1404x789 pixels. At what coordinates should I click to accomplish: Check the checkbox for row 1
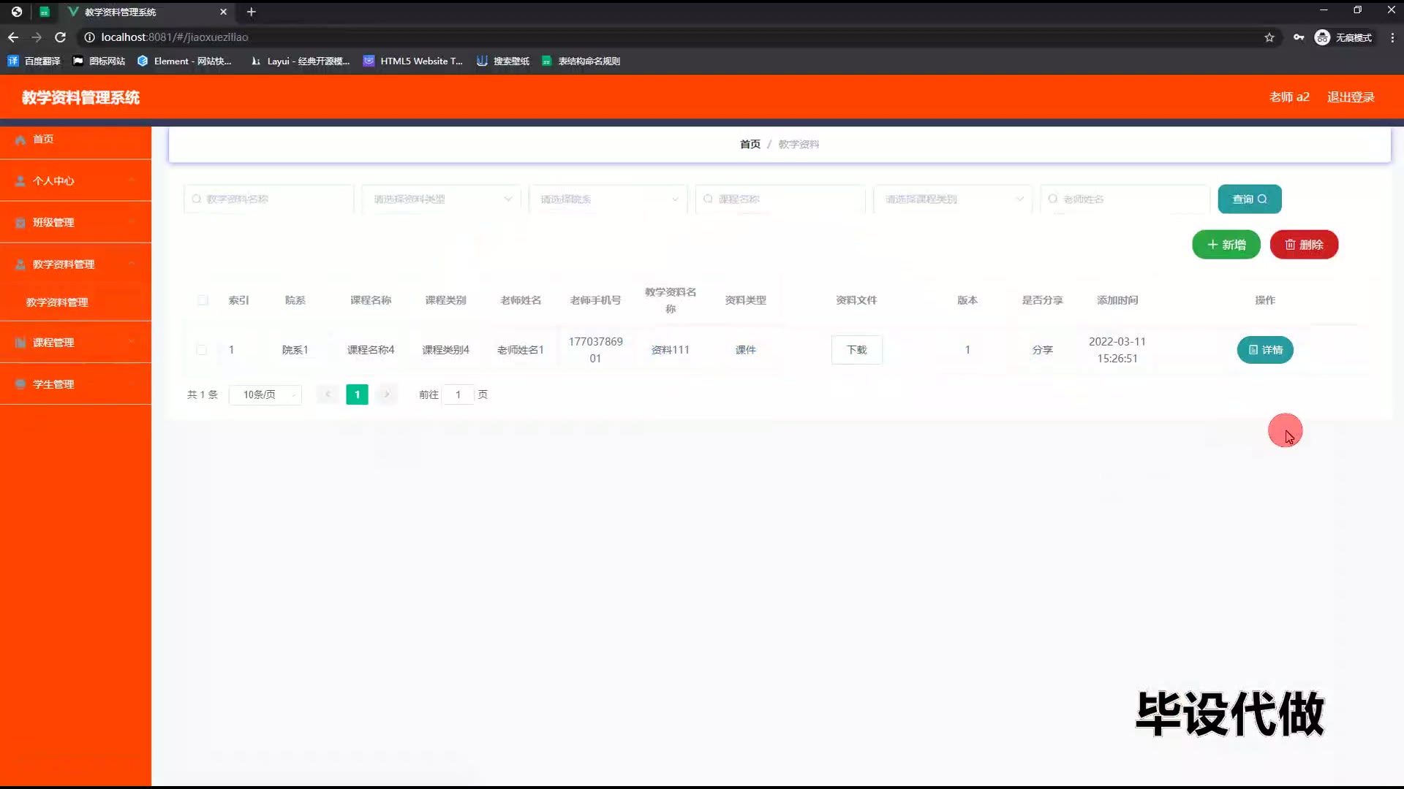point(202,350)
